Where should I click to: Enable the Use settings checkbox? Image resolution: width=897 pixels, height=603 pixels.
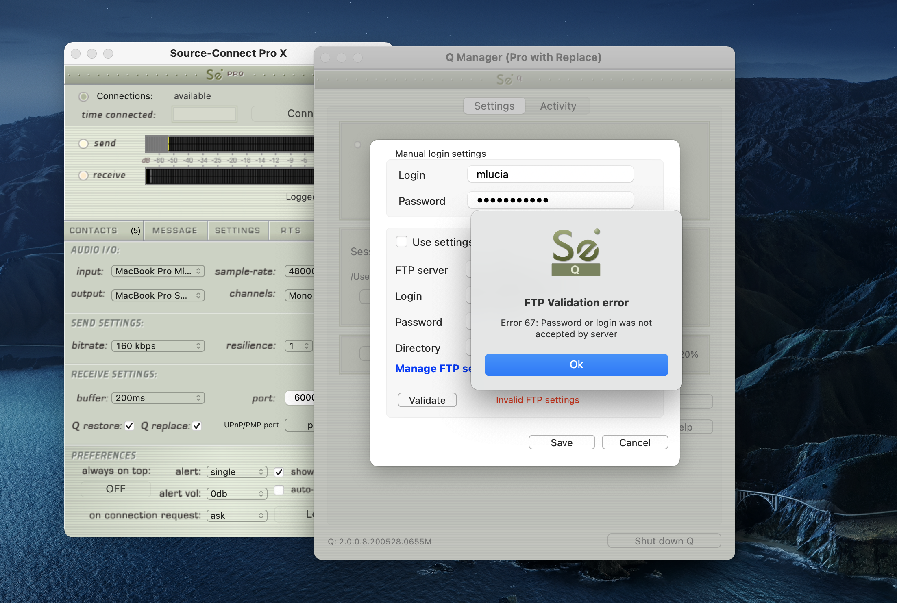[402, 242]
